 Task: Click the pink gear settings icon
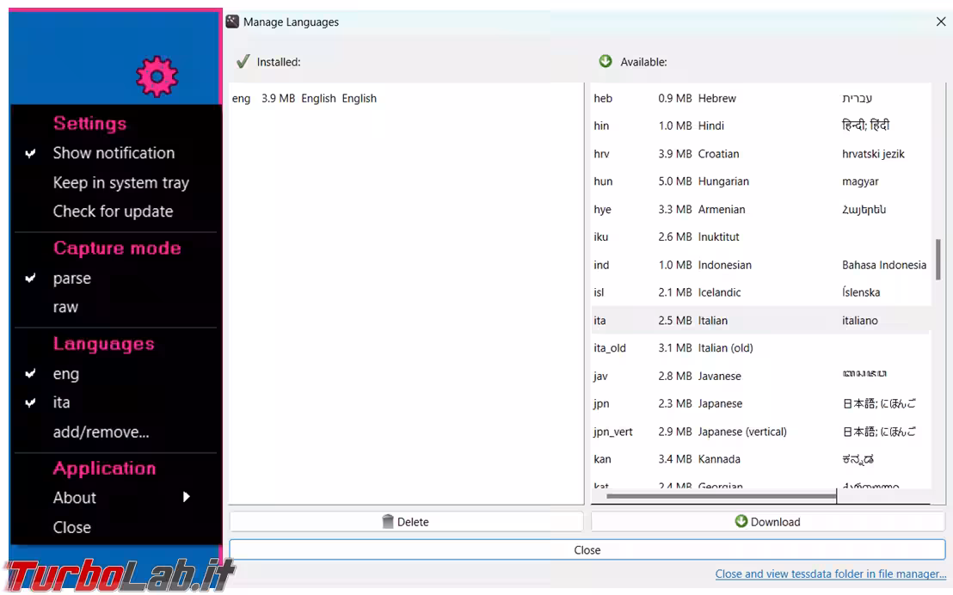(157, 77)
